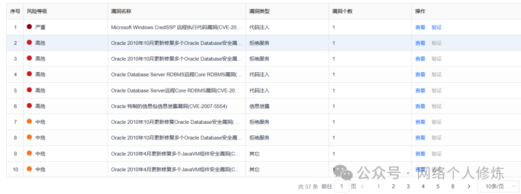Viewport: 521px width, 194px height.
Task: Click 查看 in row number 8
Action: point(420,138)
